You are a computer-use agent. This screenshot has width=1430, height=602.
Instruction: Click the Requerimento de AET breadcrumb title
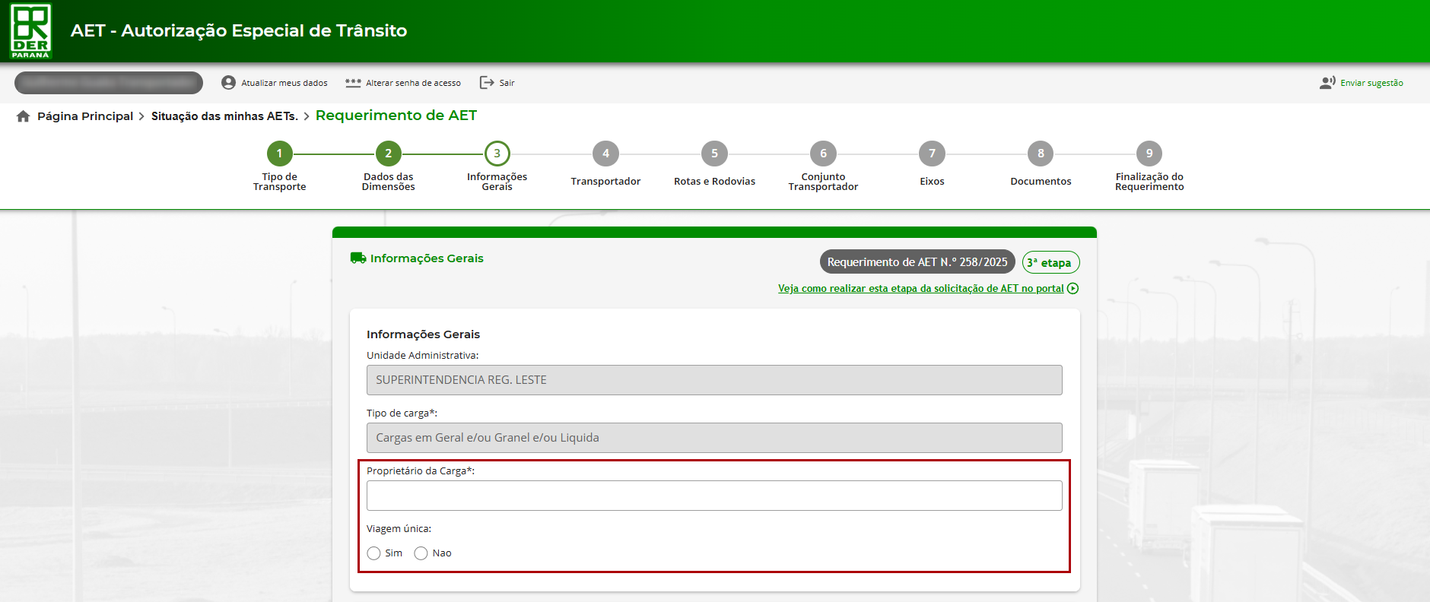tap(396, 116)
